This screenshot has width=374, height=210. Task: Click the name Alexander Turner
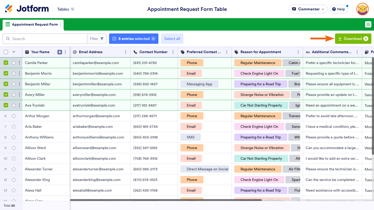[x=39, y=169]
